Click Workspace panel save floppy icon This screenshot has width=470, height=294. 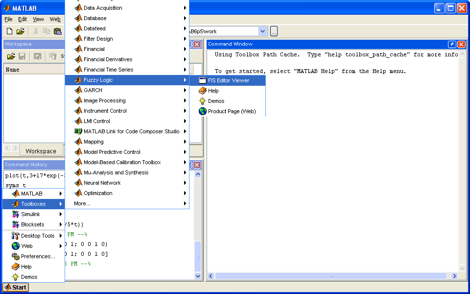[22, 56]
